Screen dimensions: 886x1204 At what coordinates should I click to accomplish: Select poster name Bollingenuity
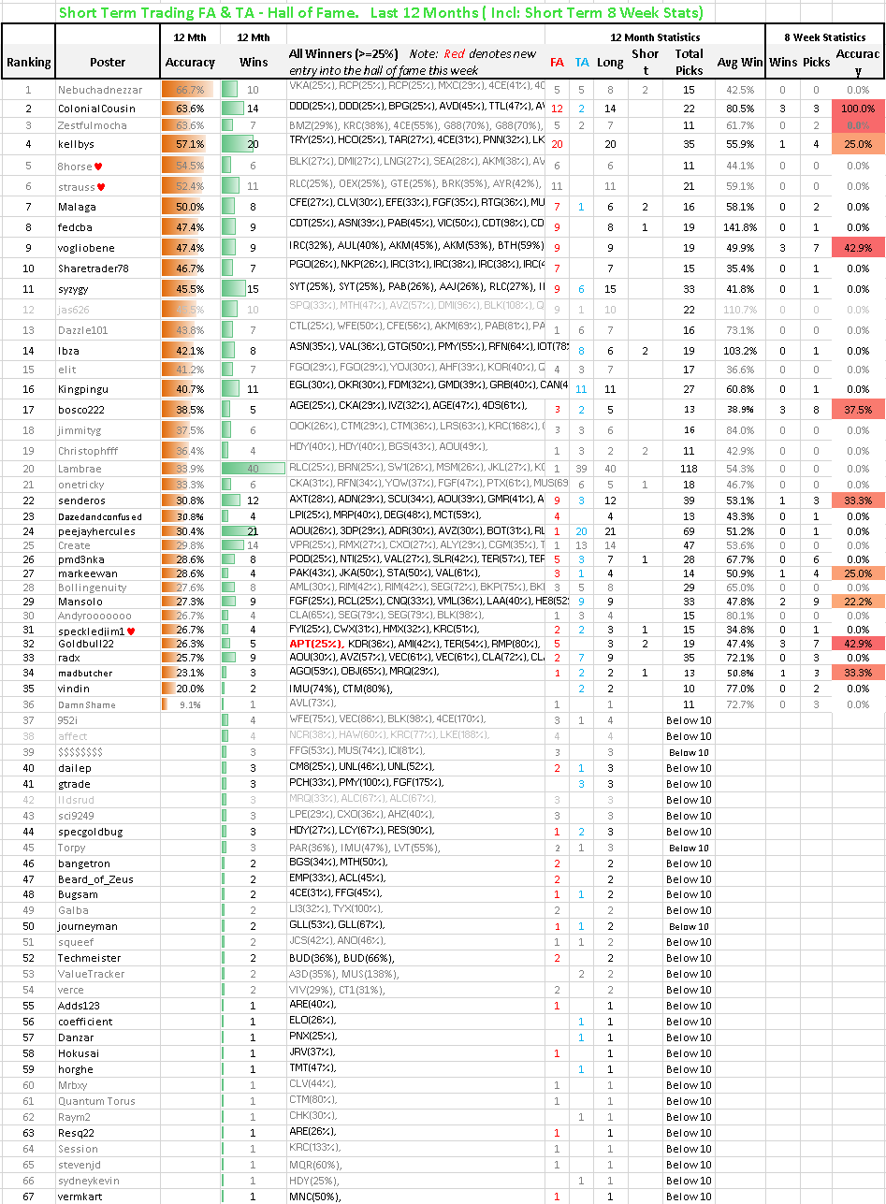pyautogui.click(x=92, y=587)
